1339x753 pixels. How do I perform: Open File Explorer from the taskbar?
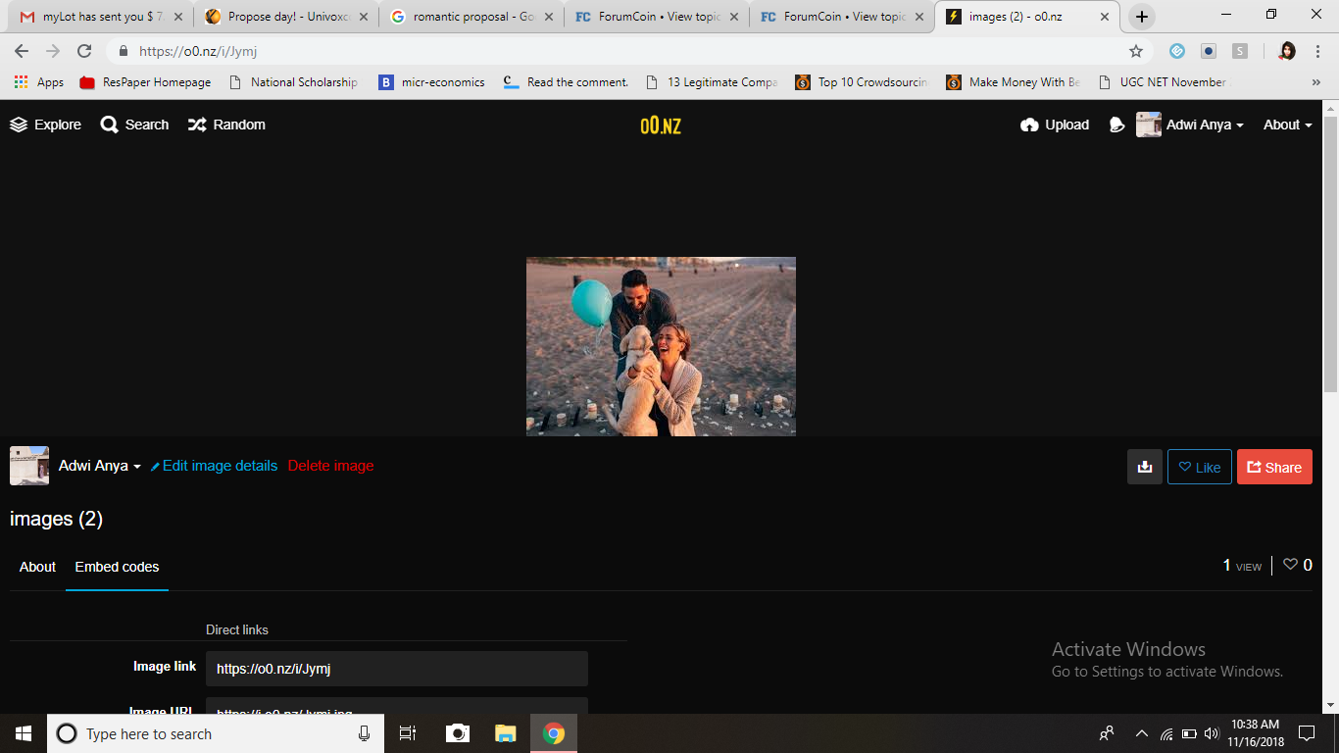[505, 733]
